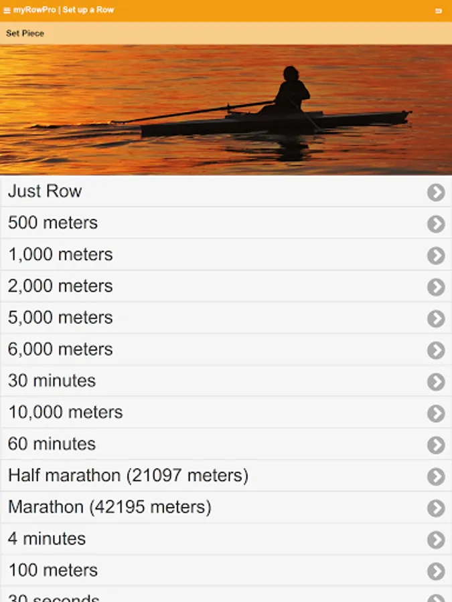Expand the Half marathon row chevron

click(x=436, y=476)
